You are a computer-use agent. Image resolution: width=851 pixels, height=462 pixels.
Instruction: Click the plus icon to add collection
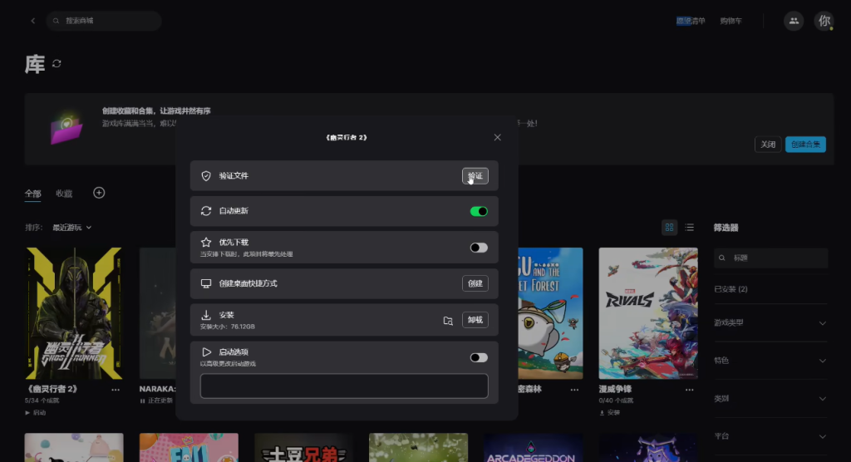[x=99, y=193]
